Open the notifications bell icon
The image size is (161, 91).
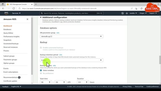[x=127, y=13]
